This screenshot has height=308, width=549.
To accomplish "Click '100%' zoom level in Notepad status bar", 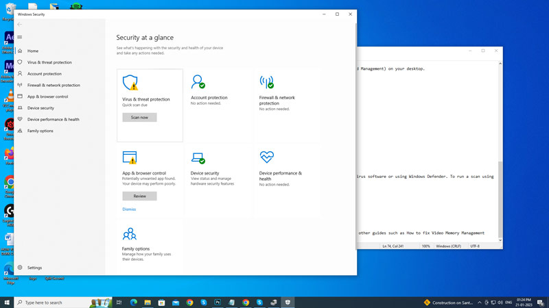I will coord(425,246).
